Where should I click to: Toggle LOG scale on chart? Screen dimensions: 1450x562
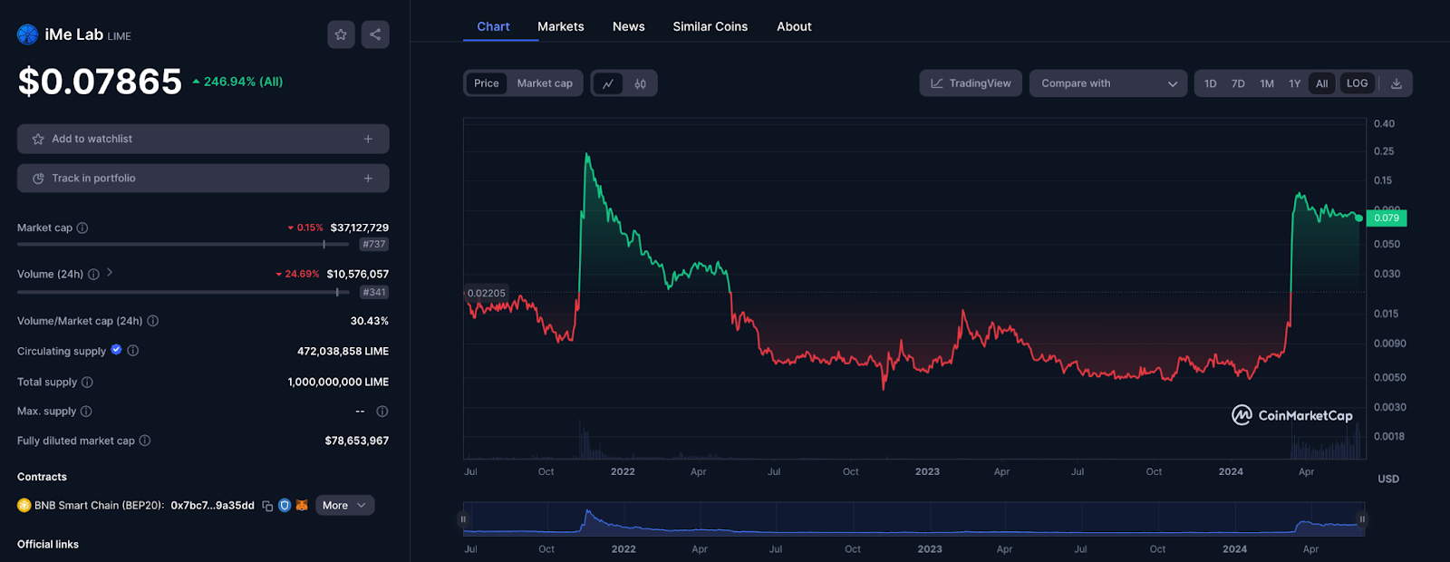(x=1357, y=83)
